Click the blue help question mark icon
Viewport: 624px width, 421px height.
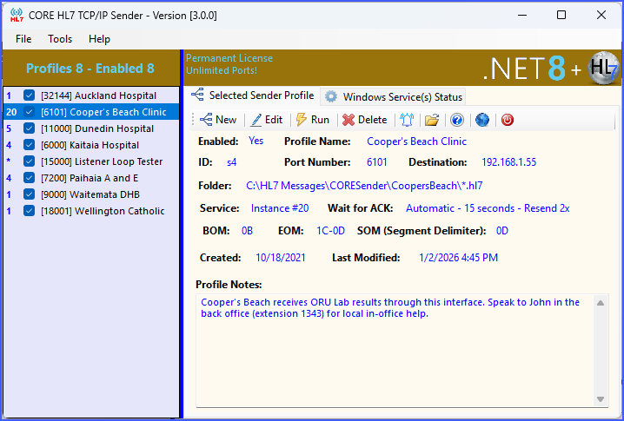[x=457, y=120]
